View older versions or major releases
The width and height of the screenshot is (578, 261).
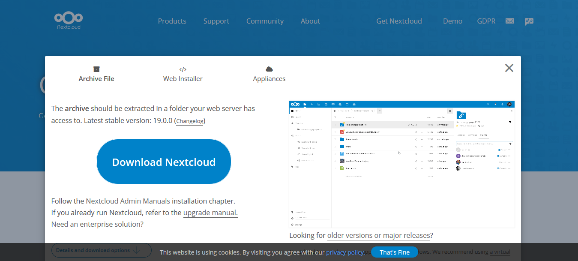click(x=378, y=235)
